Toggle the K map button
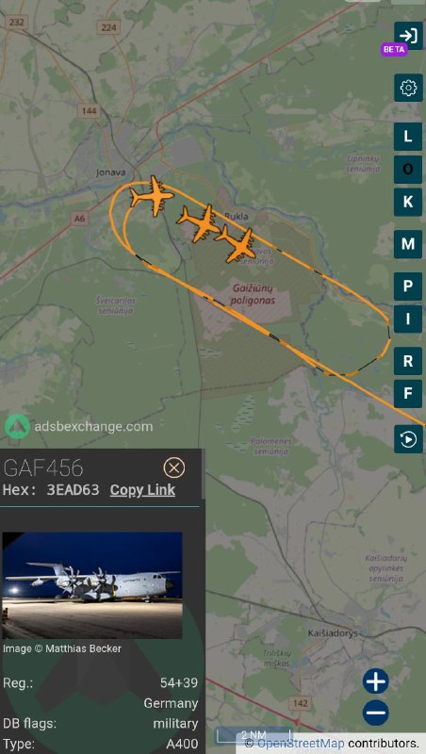This screenshot has height=754, width=426. tap(408, 202)
